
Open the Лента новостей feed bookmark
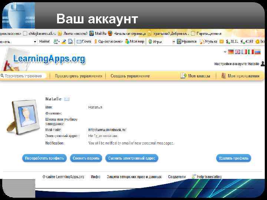pyautogui.click(x=73, y=33)
